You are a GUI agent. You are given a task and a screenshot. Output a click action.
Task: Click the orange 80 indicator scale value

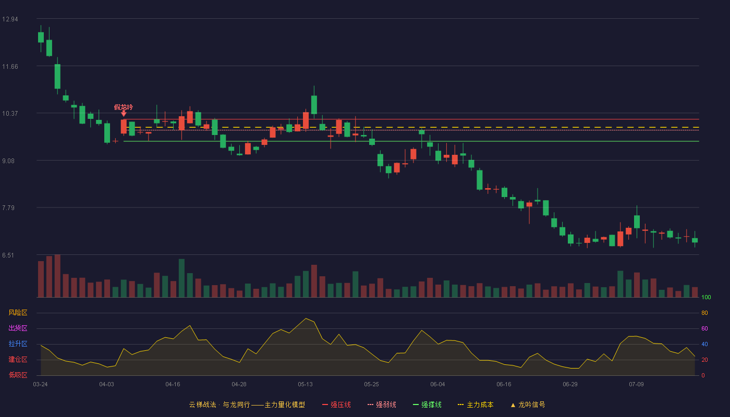pyautogui.click(x=704, y=313)
